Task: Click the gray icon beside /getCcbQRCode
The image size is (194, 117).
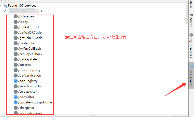Action: 15,38
